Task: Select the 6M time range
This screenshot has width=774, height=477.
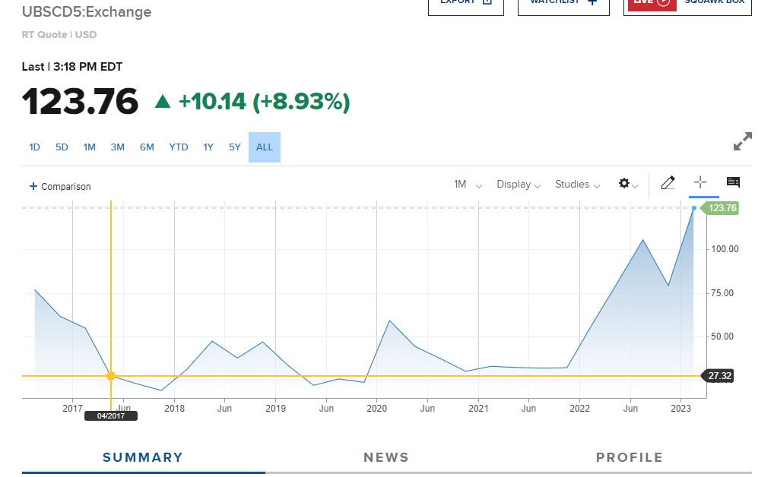Action: [x=147, y=147]
